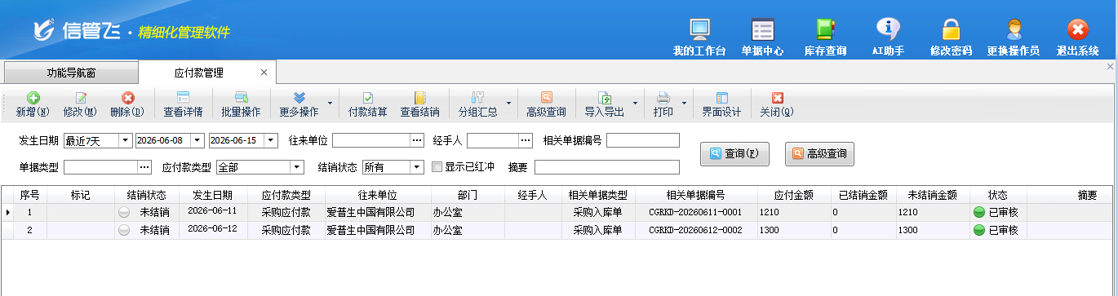Close the 应付款管理 tab
The width and height of the screenshot is (1118, 296).
pos(264,73)
